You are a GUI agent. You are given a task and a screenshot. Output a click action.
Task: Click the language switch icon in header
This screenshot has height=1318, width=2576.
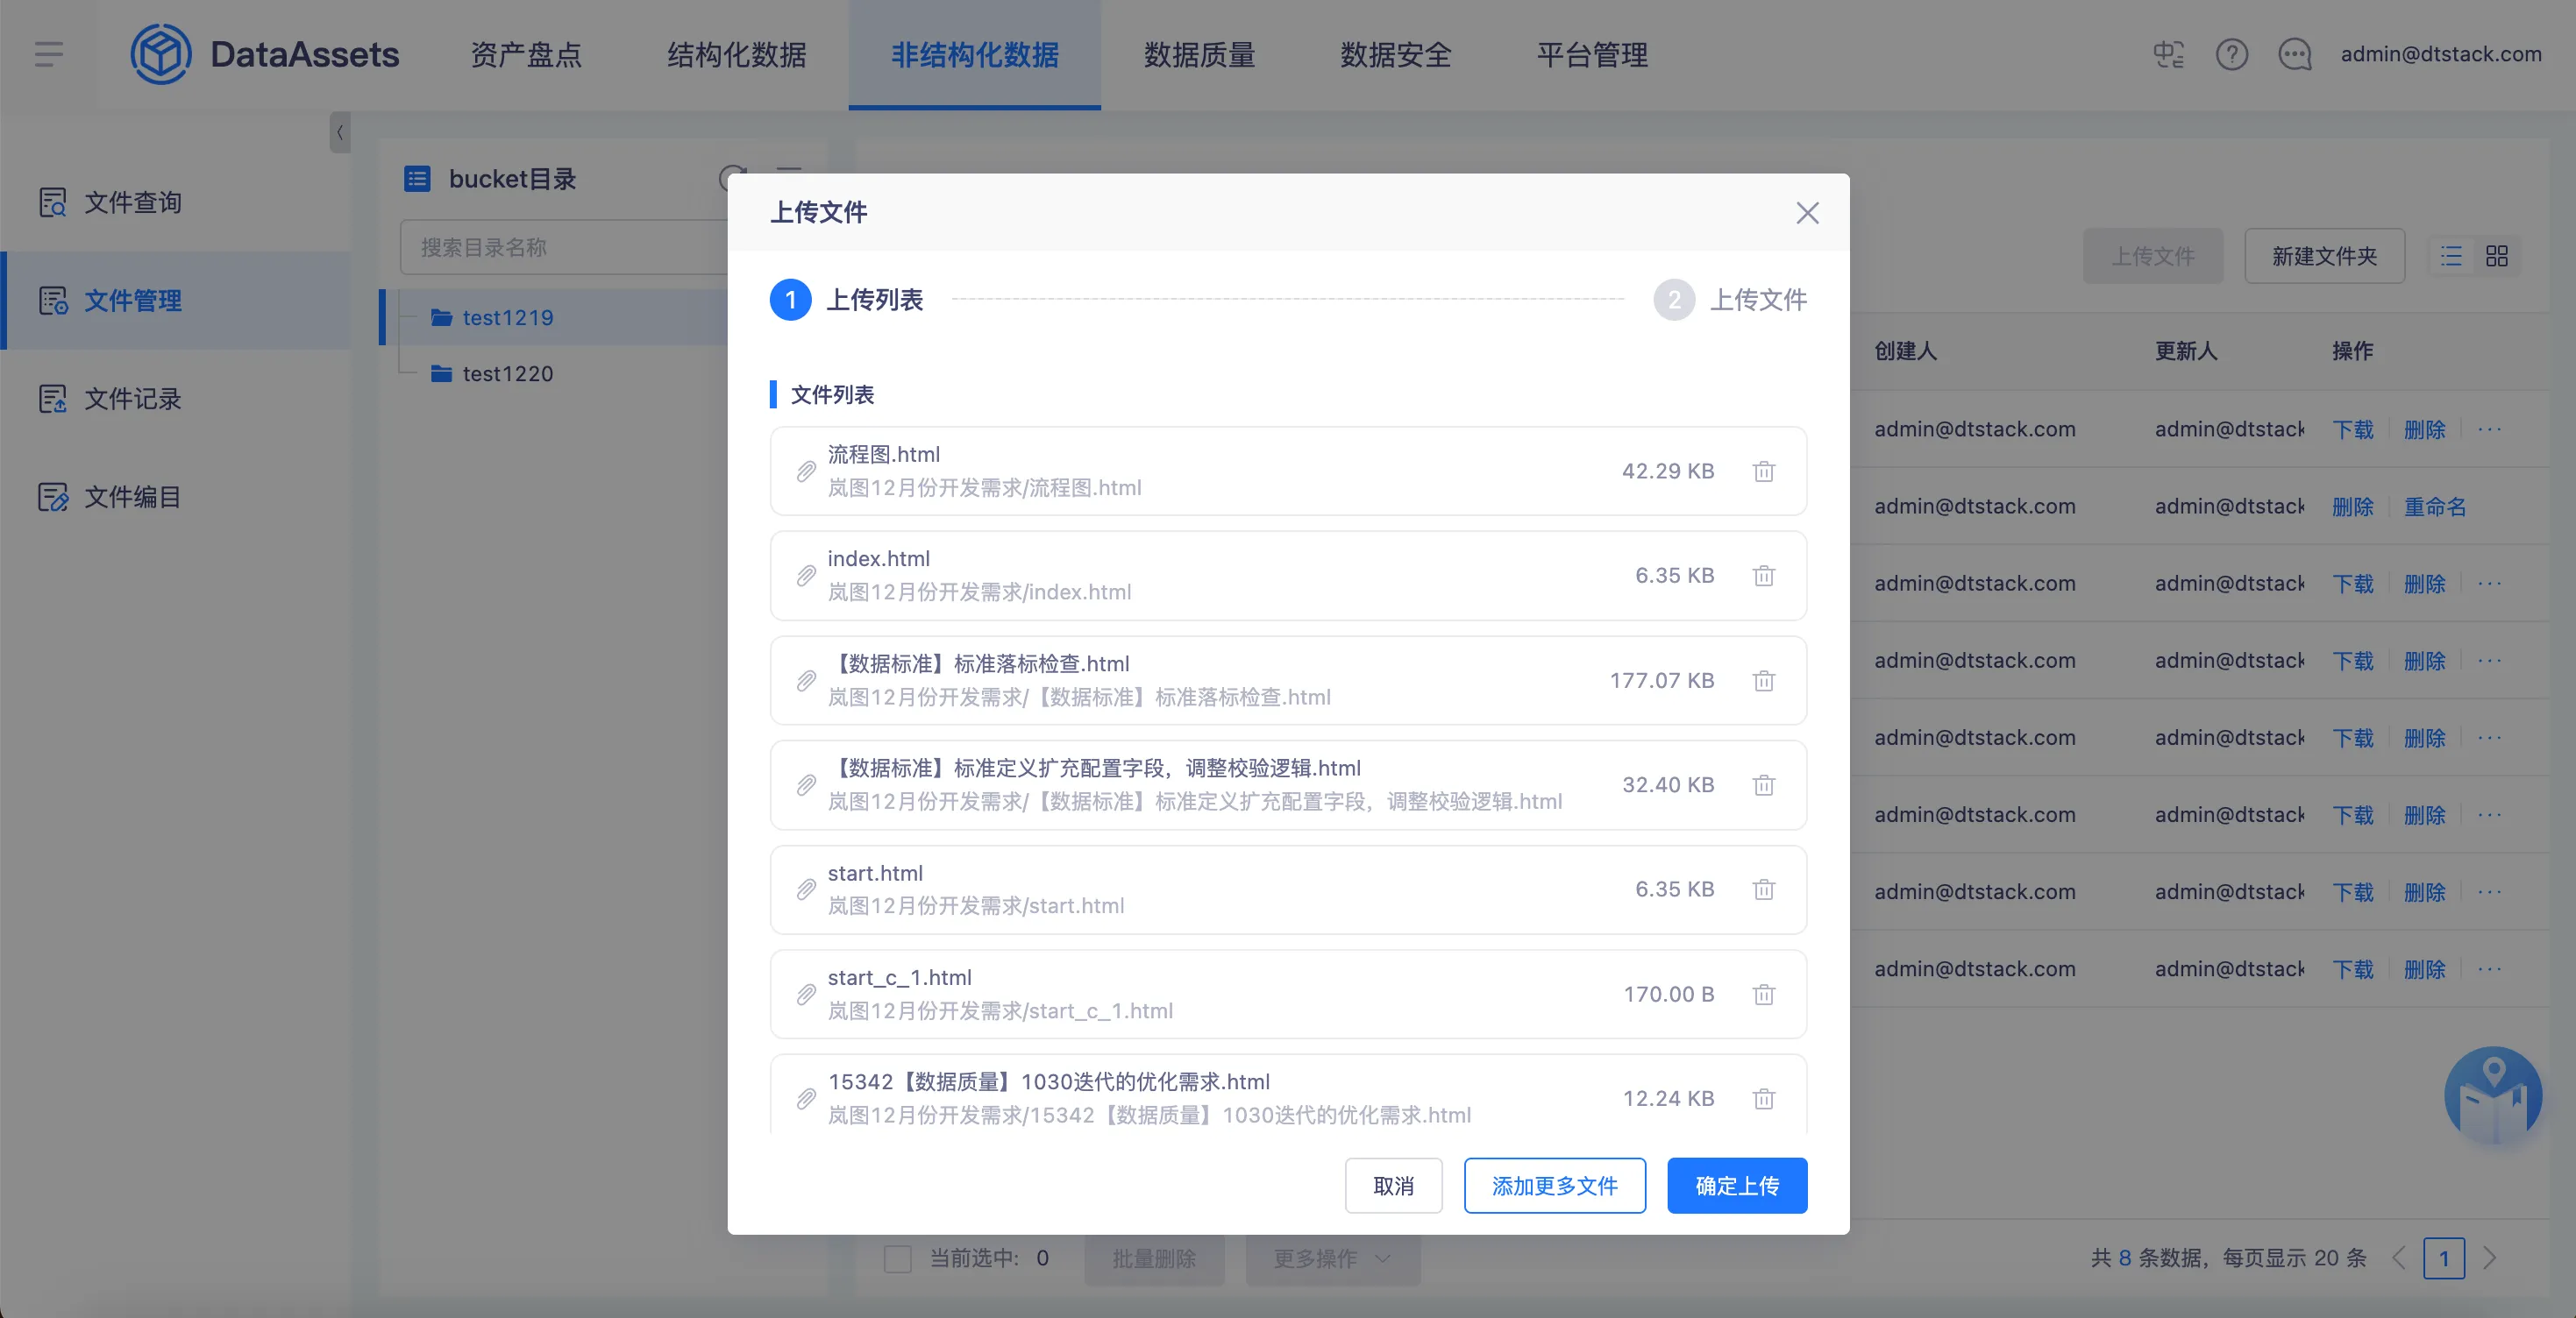[2168, 54]
